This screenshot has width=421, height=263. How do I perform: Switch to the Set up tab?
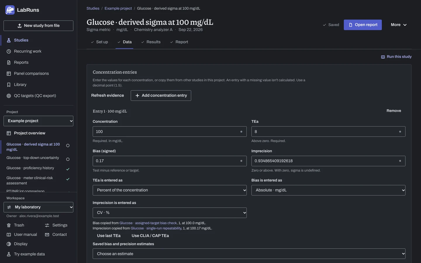[x=99, y=42]
